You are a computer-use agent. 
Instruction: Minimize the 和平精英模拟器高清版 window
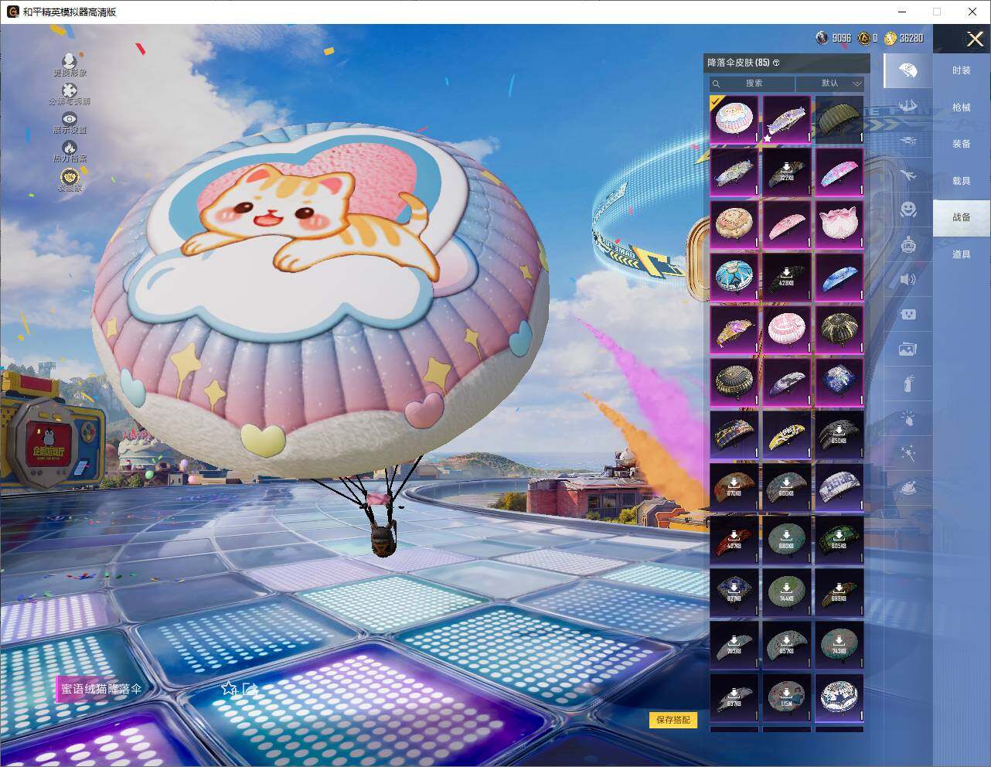click(x=902, y=12)
